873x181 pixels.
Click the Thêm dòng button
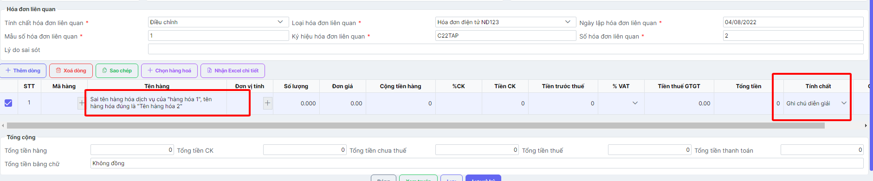[x=23, y=71]
